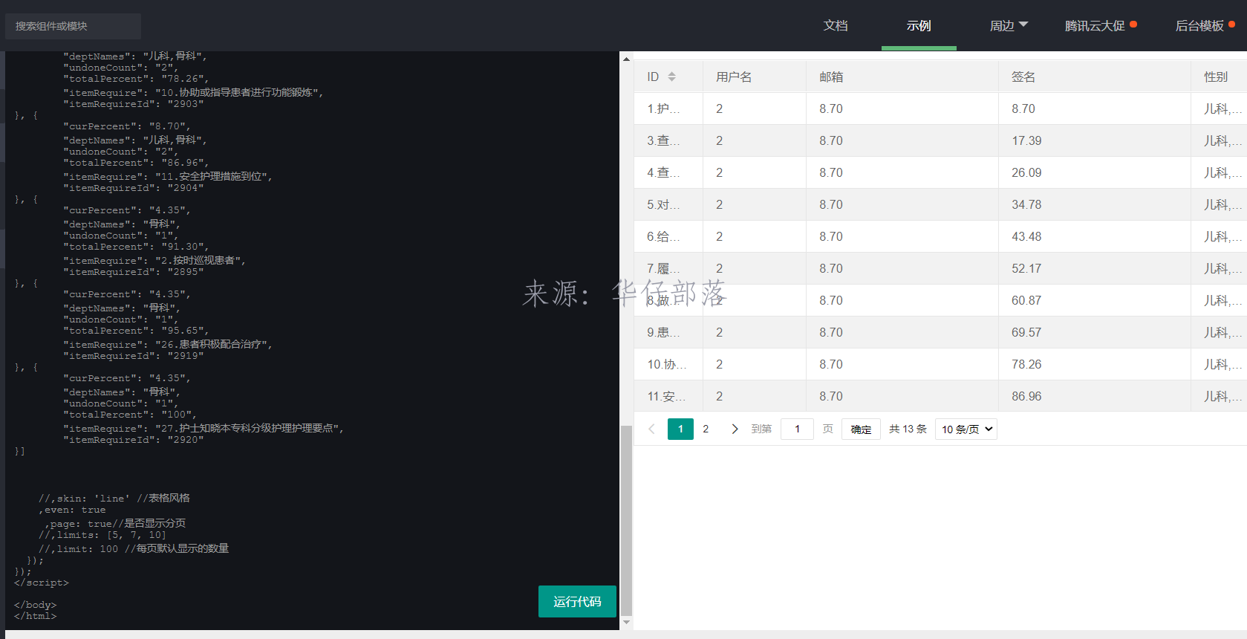The width and height of the screenshot is (1247, 639).
Task: Switch to the 示例 tab
Action: click(x=919, y=26)
